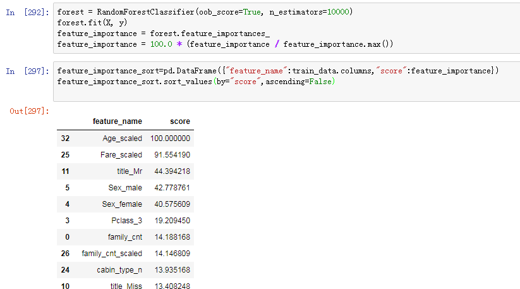The width and height of the screenshot is (520, 289).
Task: Click into the In [297] code cell
Action: pos(286,82)
